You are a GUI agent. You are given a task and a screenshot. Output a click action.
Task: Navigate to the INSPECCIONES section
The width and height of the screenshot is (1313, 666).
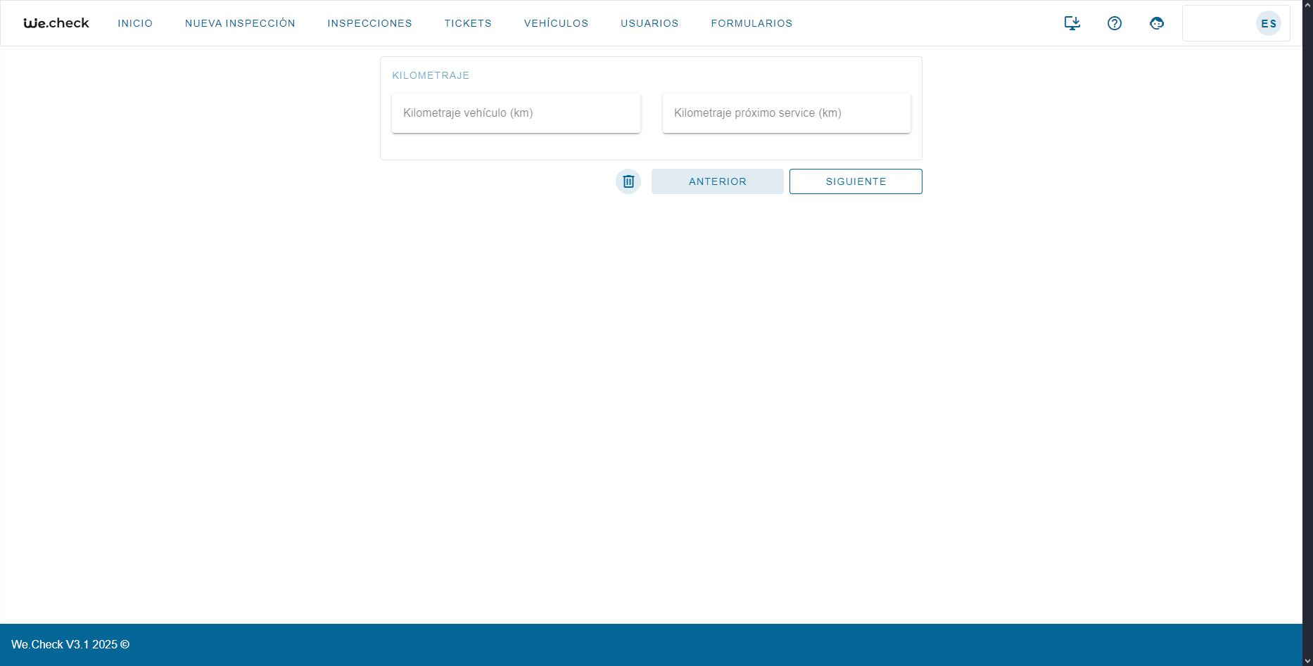(369, 23)
